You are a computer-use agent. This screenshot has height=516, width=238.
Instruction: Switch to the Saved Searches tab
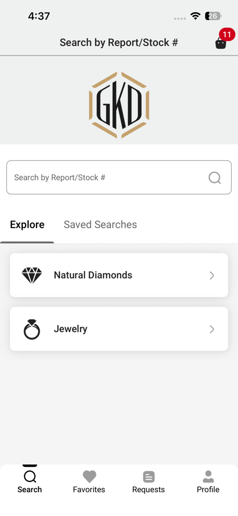pyautogui.click(x=100, y=224)
